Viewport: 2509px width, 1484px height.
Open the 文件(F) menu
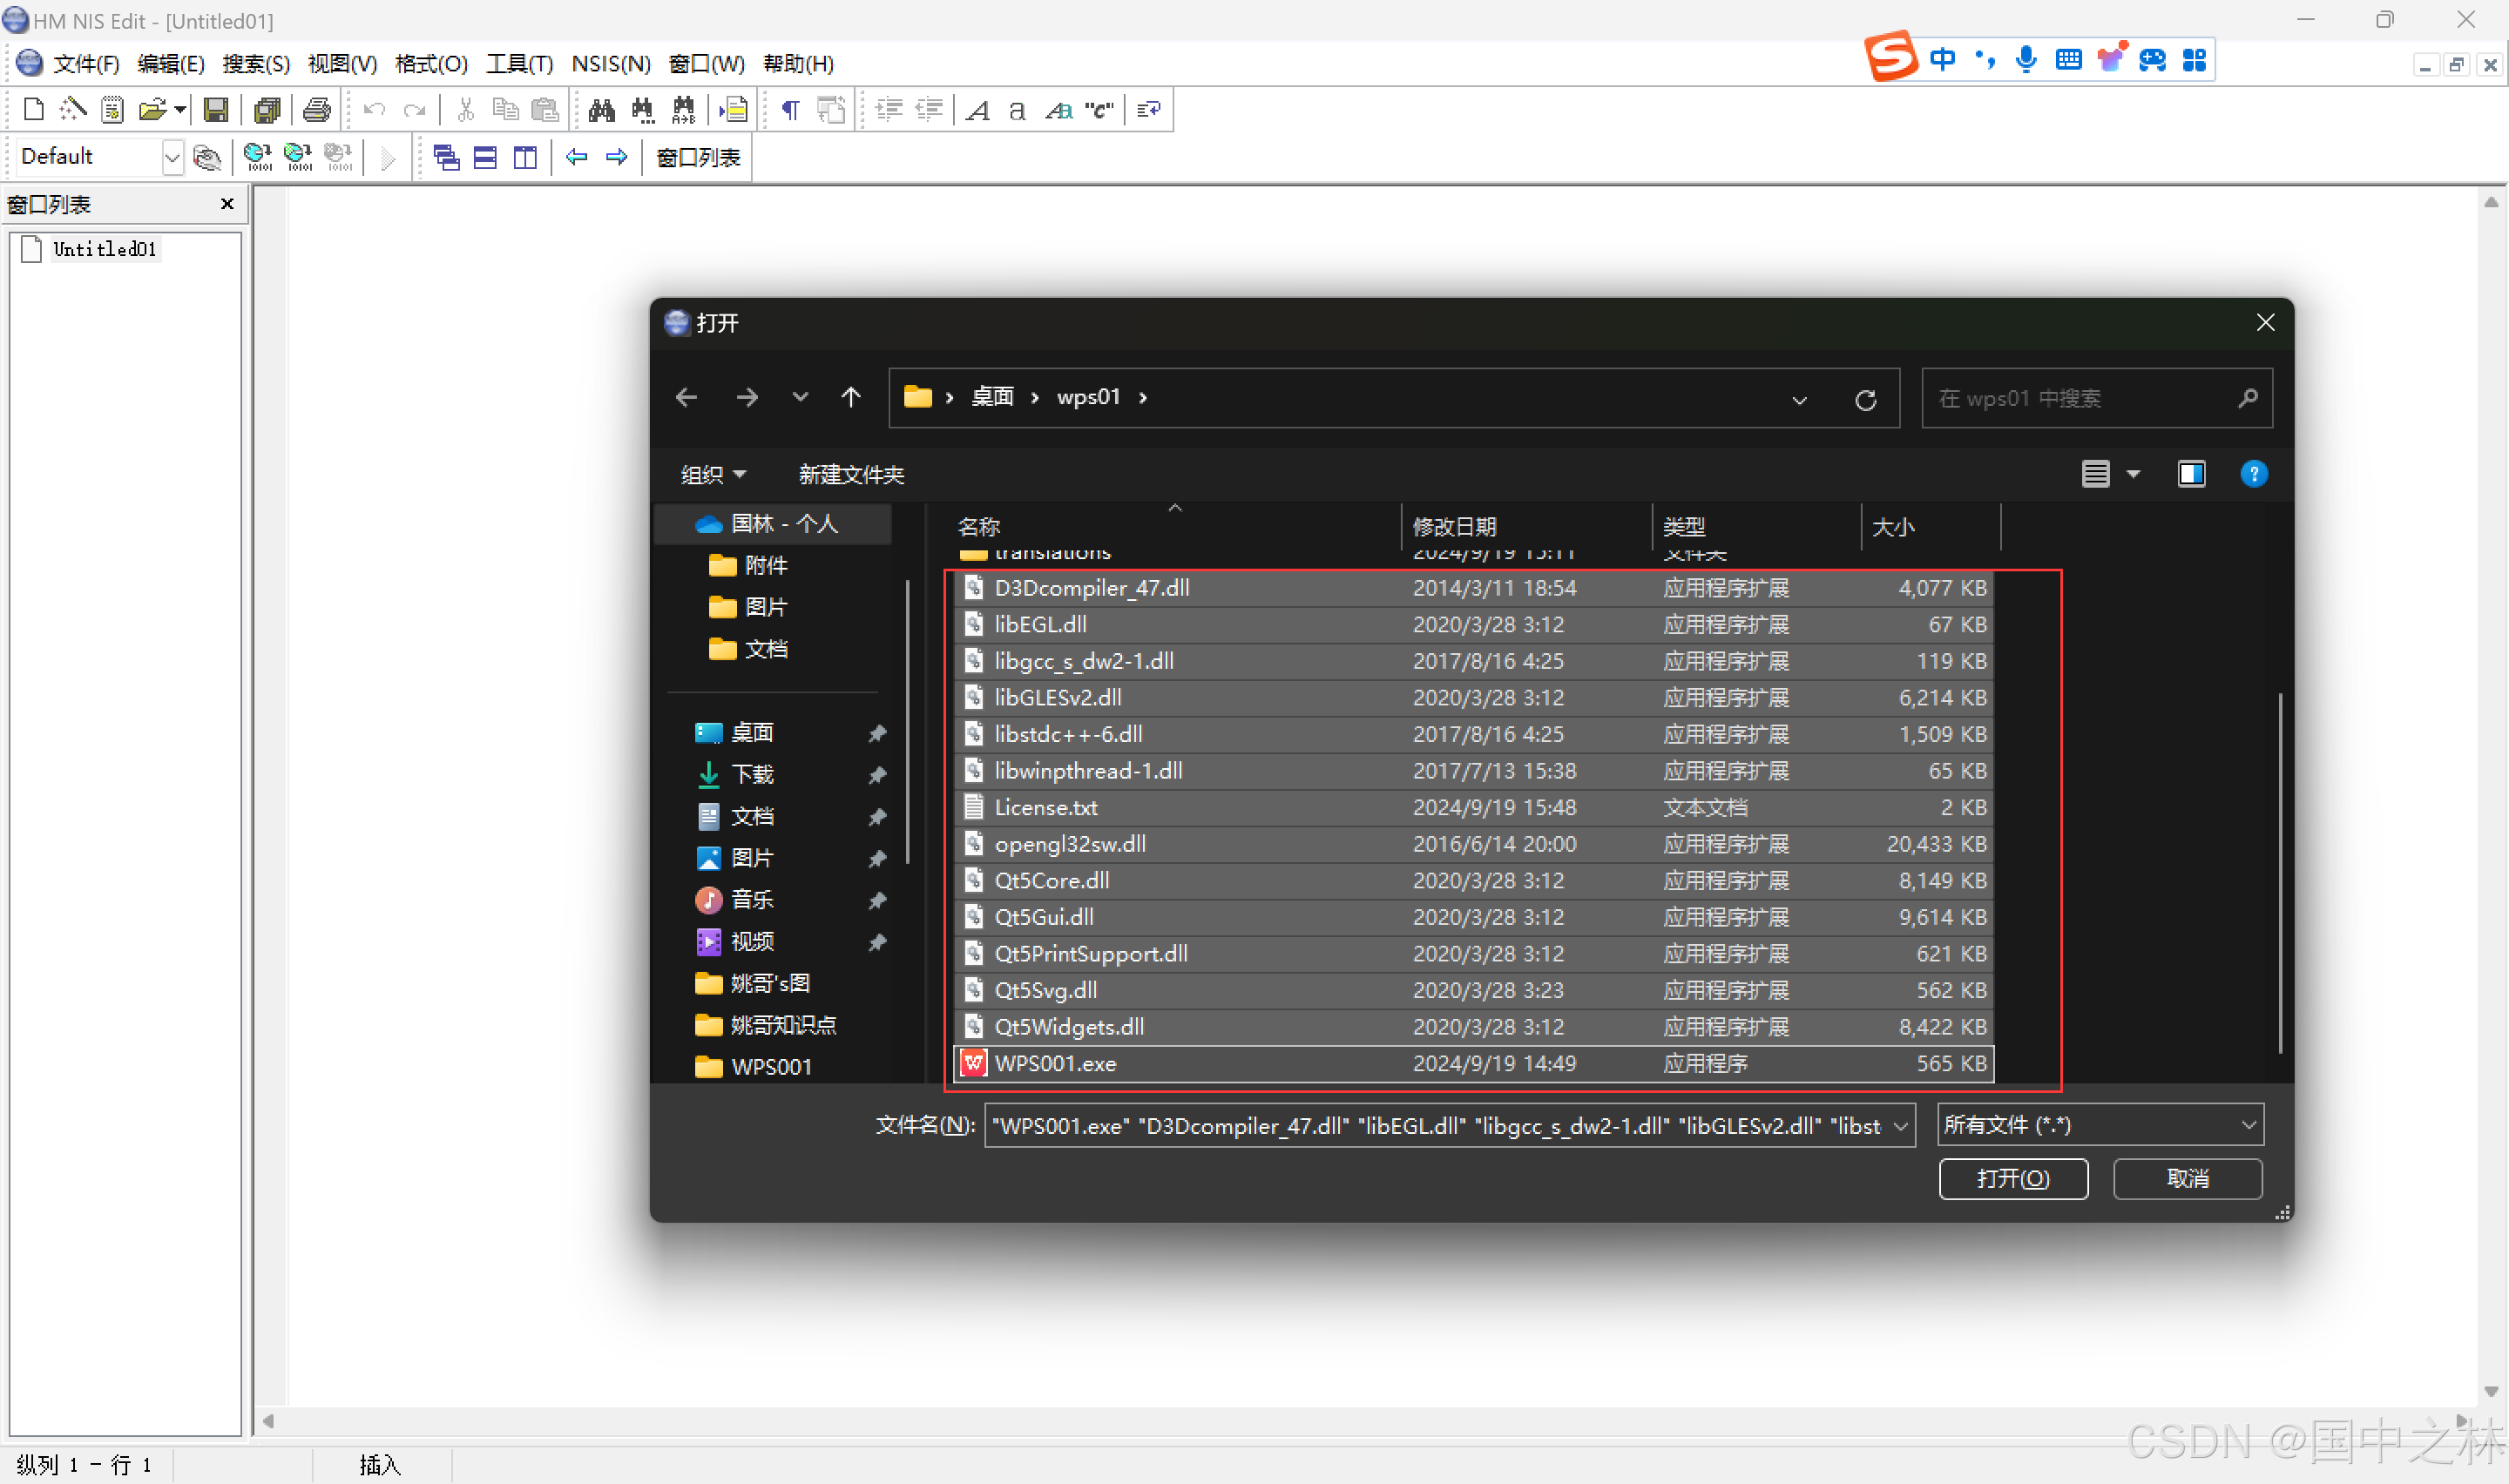[x=86, y=64]
